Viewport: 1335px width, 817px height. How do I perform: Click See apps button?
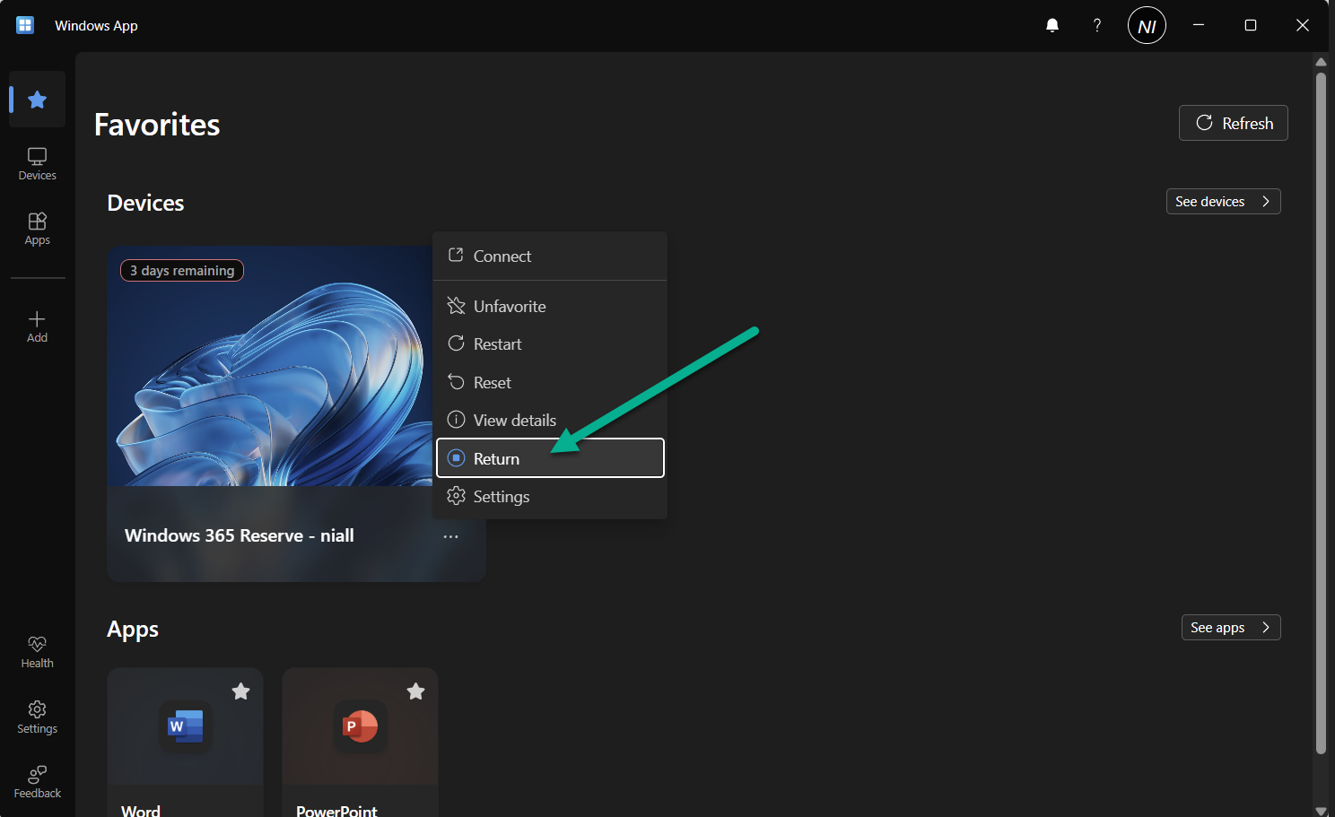pyautogui.click(x=1230, y=628)
